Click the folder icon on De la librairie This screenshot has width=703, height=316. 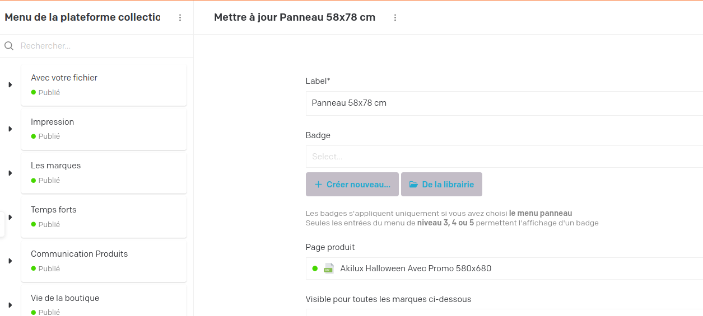tap(413, 185)
